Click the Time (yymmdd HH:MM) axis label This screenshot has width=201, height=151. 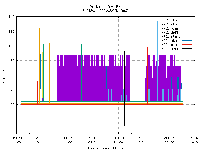[105, 148]
